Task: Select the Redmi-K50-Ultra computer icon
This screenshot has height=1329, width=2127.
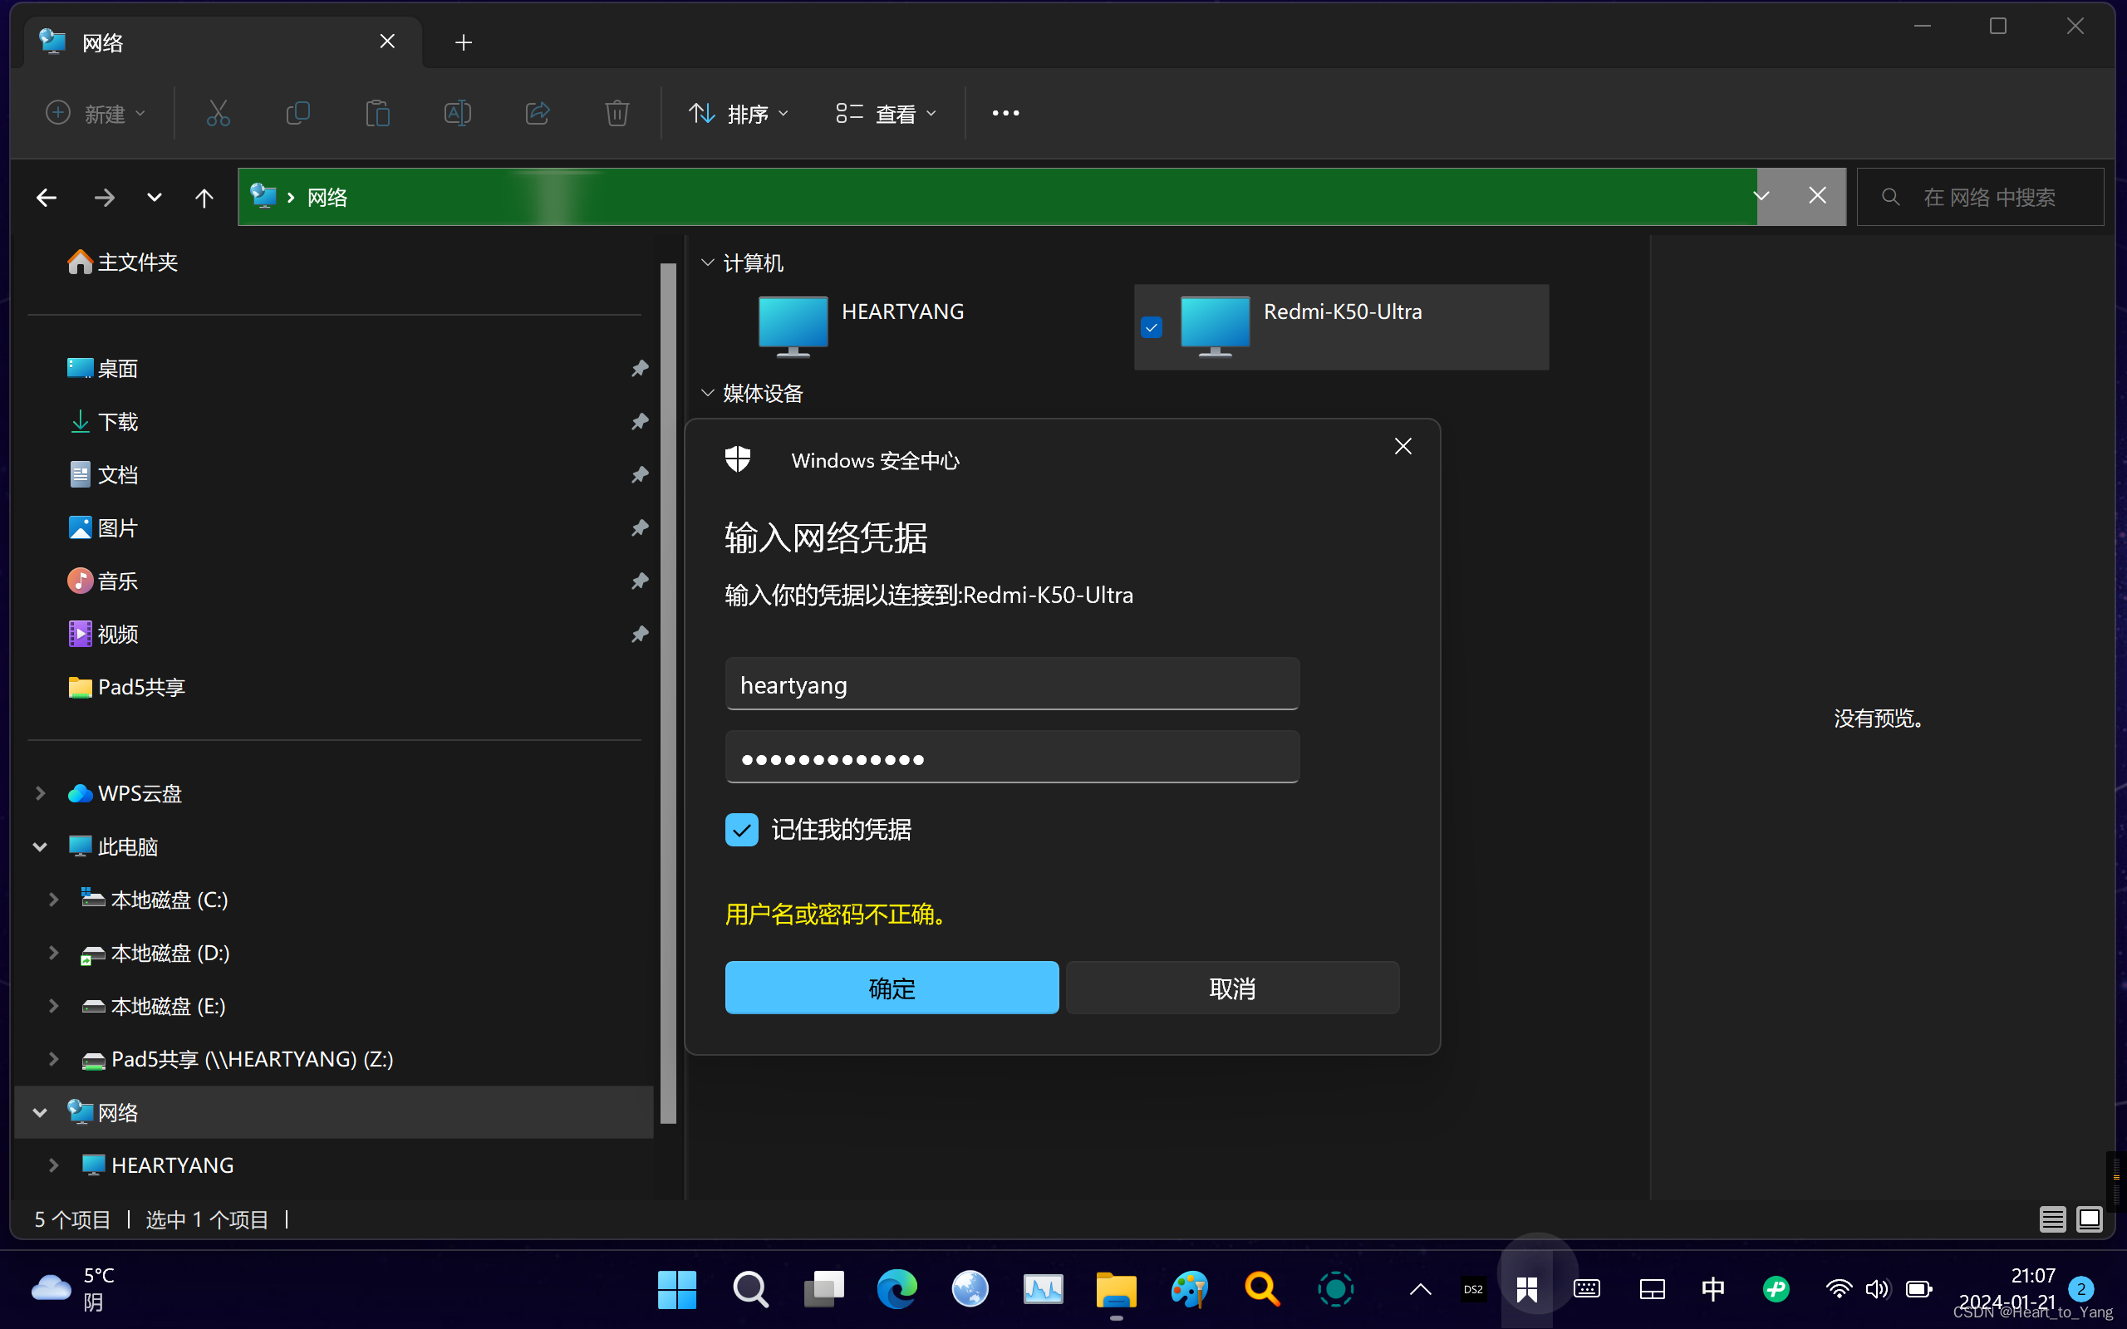Action: click(1215, 327)
